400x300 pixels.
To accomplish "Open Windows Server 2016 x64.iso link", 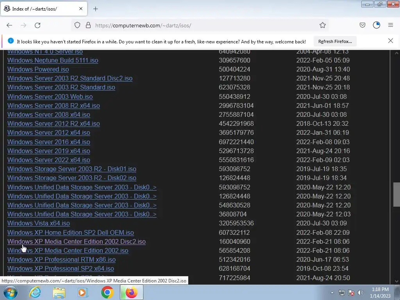I will pyautogui.click(x=49, y=142).
